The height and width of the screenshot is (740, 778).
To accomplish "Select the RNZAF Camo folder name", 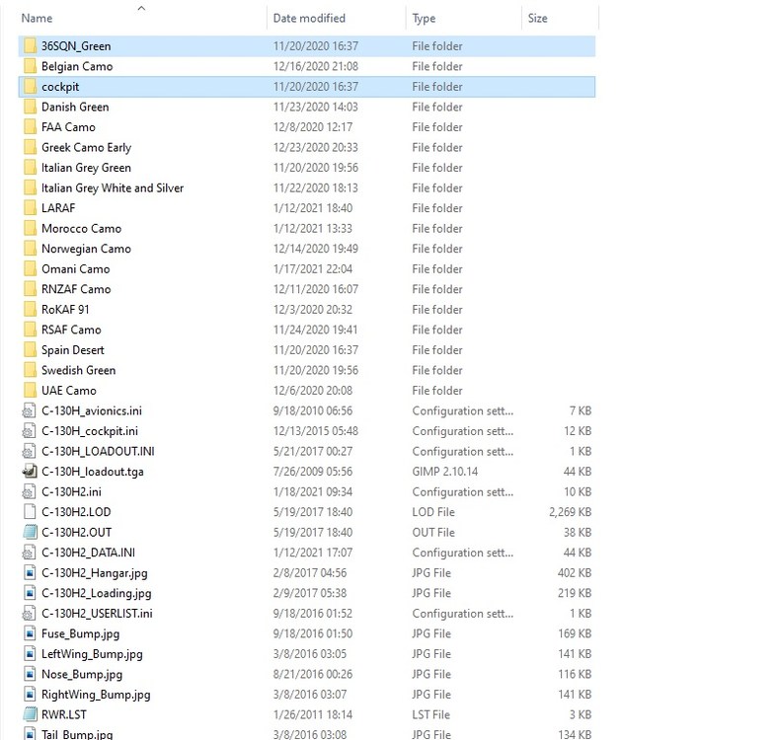I will tap(76, 289).
